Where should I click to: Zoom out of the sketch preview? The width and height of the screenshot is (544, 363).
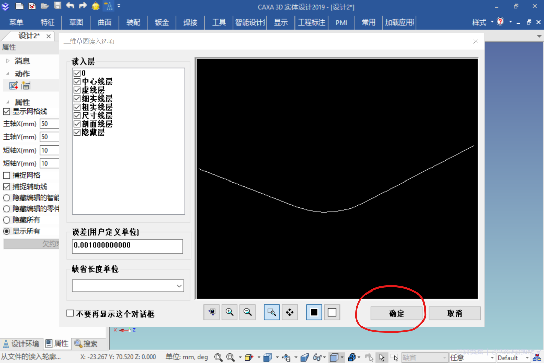point(248,312)
